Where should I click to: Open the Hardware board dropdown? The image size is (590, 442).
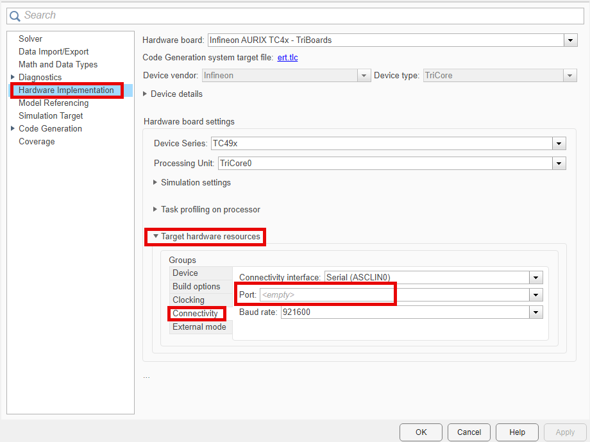point(570,40)
